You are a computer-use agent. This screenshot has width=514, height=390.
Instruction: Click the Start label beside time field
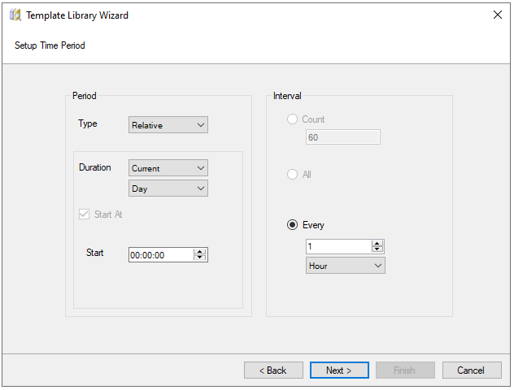(x=94, y=253)
